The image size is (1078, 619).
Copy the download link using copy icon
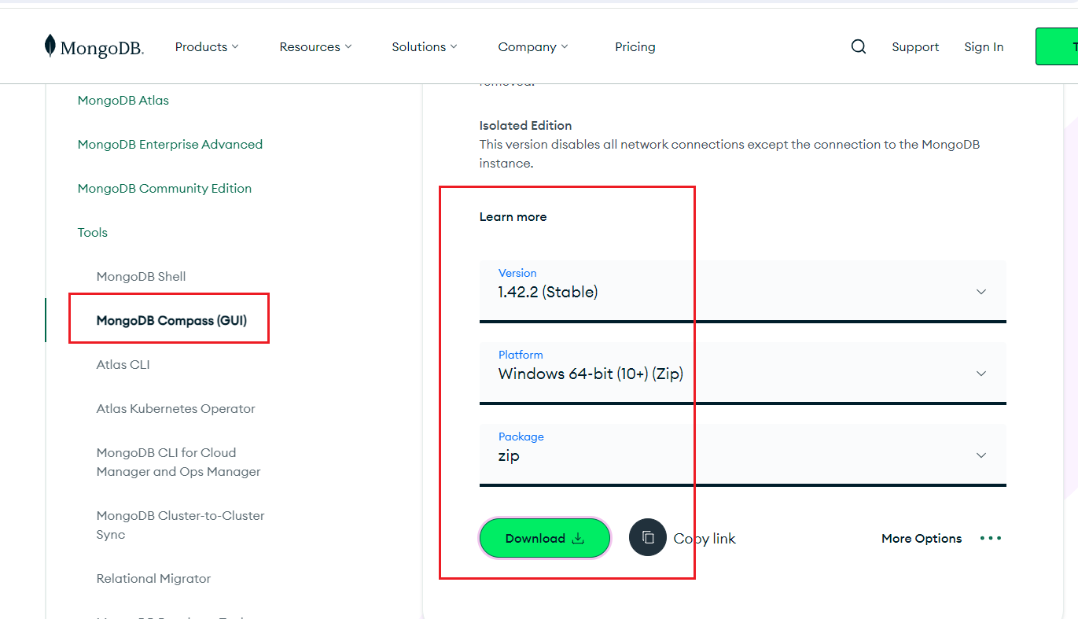pyautogui.click(x=647, y=538)
